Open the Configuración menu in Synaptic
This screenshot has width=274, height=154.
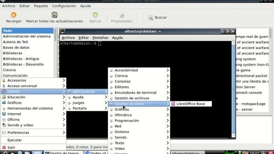click(x=64, y=6)
